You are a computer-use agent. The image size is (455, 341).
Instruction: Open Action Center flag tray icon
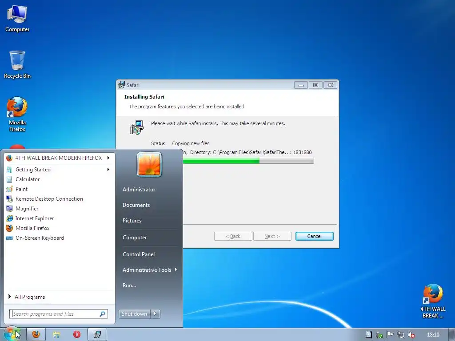click(390, 335)
